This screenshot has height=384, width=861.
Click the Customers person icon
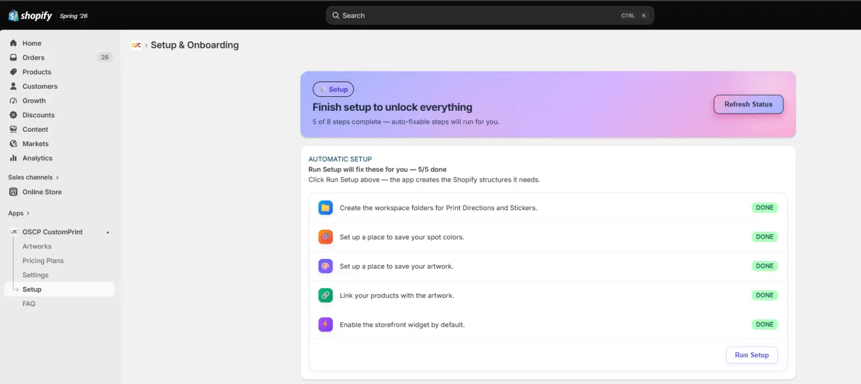tap(13, 86)
